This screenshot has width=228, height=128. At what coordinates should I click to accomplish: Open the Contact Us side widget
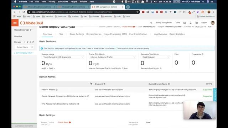215,95
